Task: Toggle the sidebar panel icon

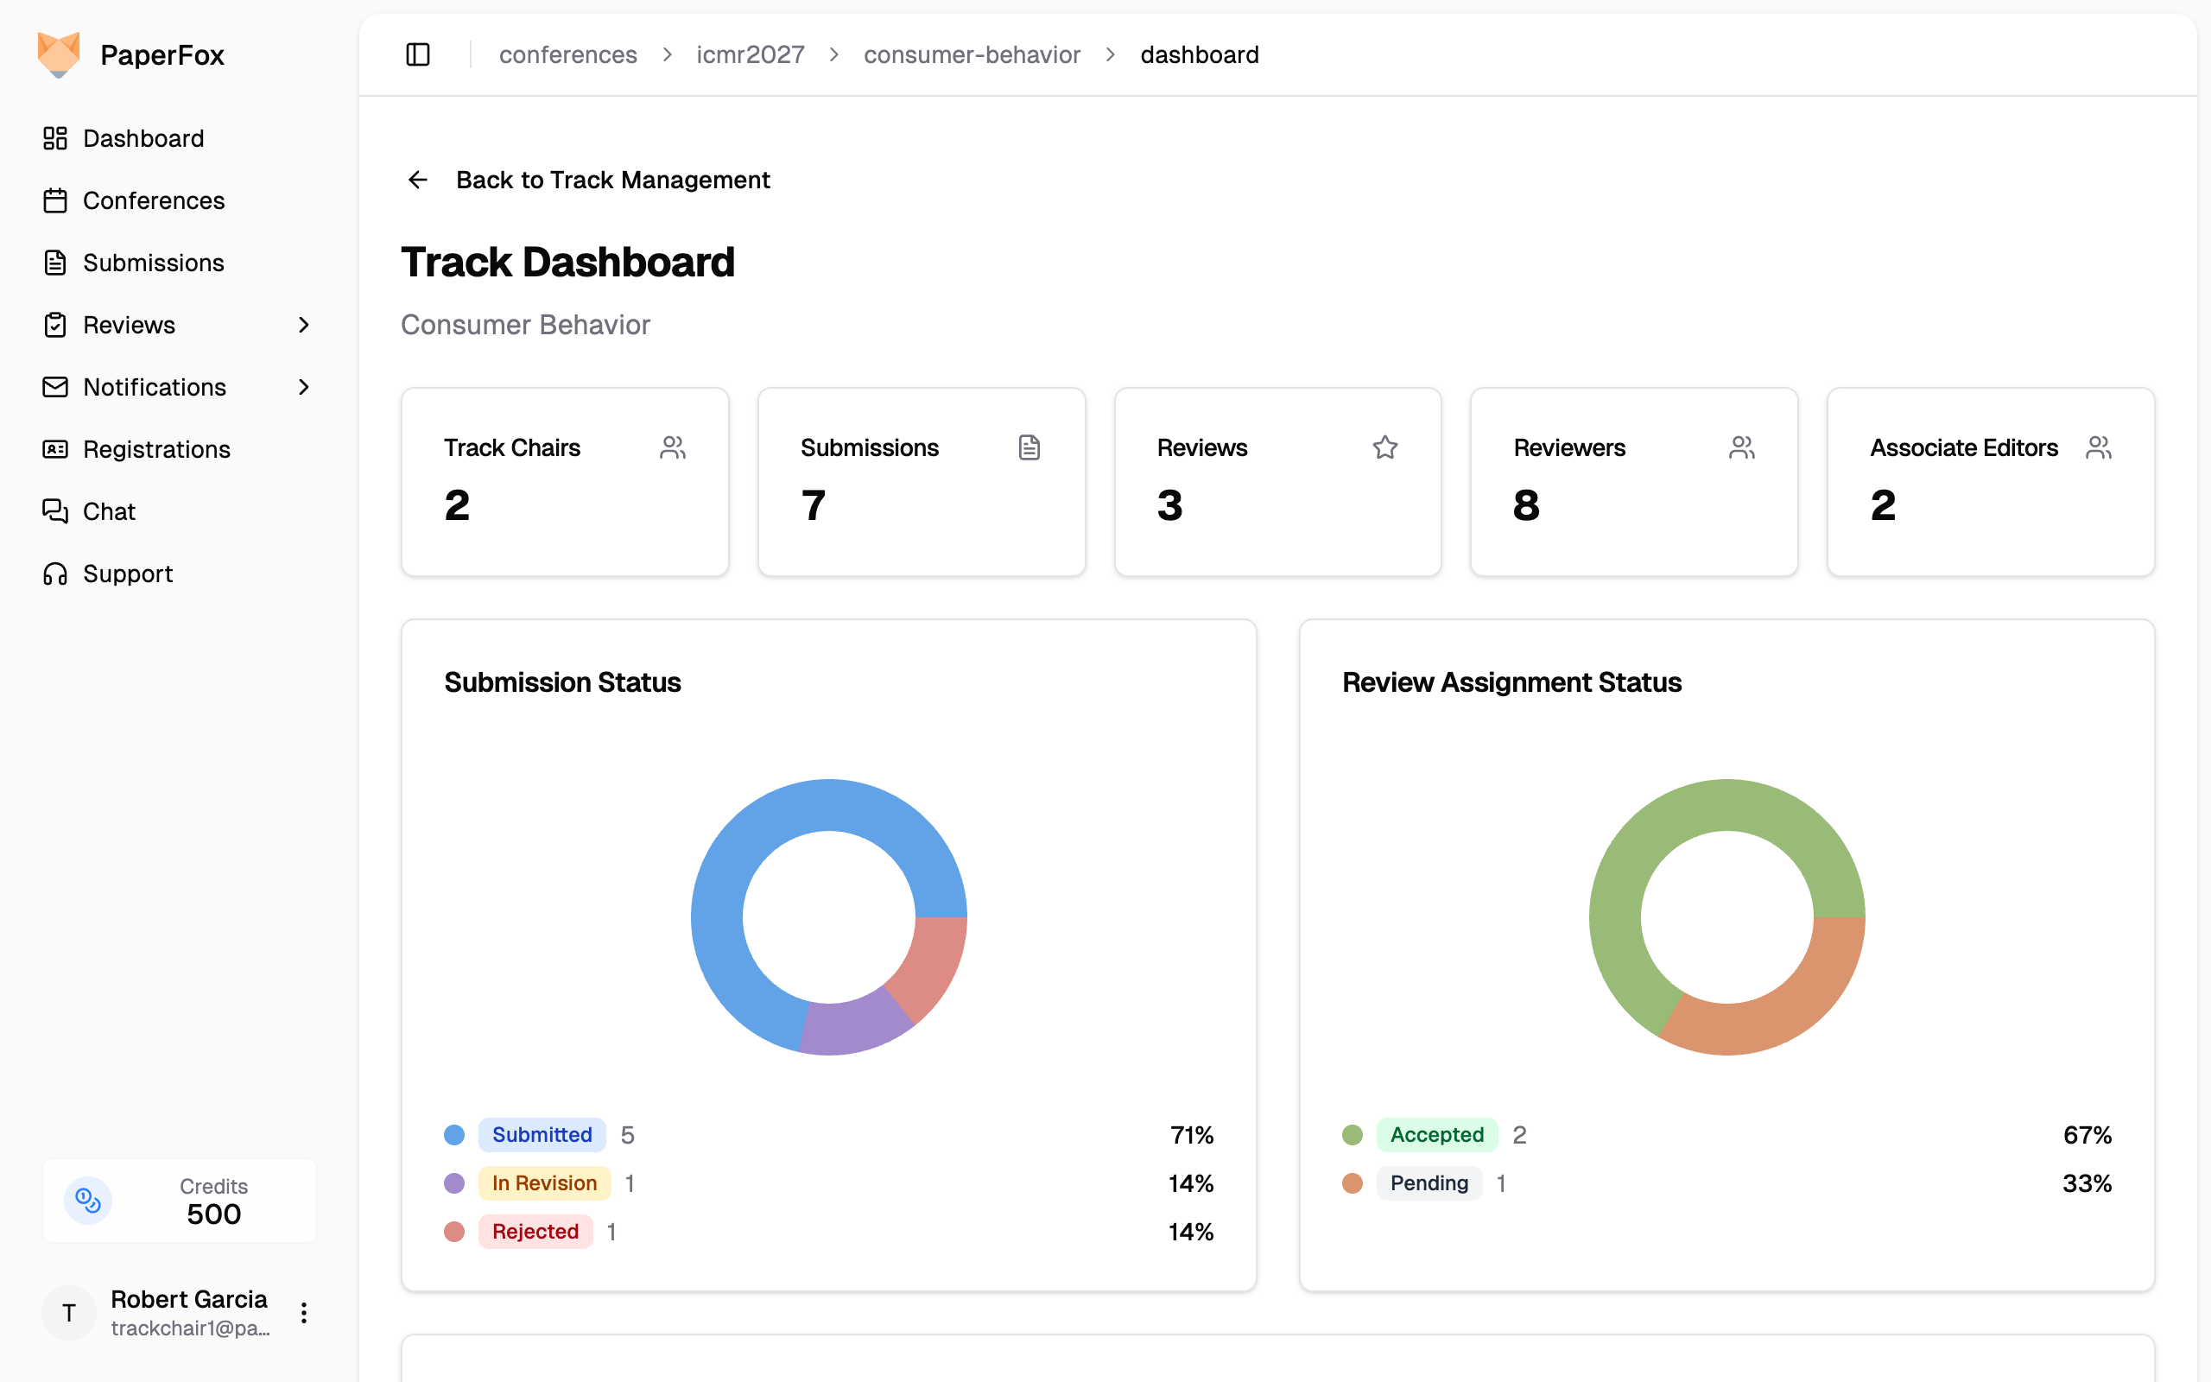Action: click(417, 54)
